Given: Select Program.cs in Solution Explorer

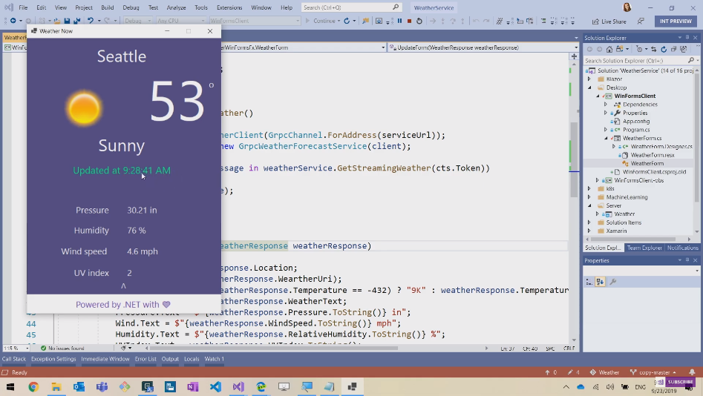Looking at the screenshot, I should (x=636, y=130).
